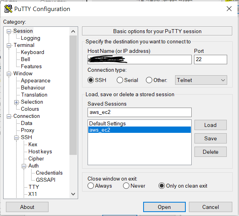The image size is (239, 216).
Task: Choose Only on clean exit option
Action: (x=162, y=186)
